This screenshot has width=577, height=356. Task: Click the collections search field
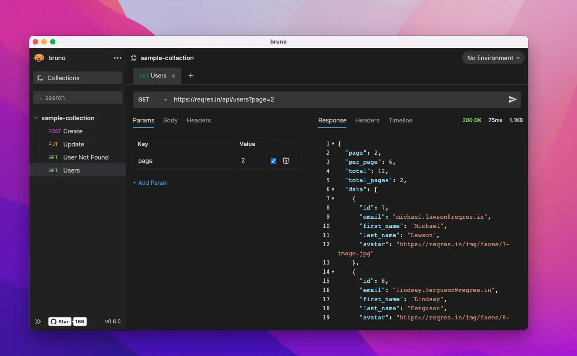point(78,98)
